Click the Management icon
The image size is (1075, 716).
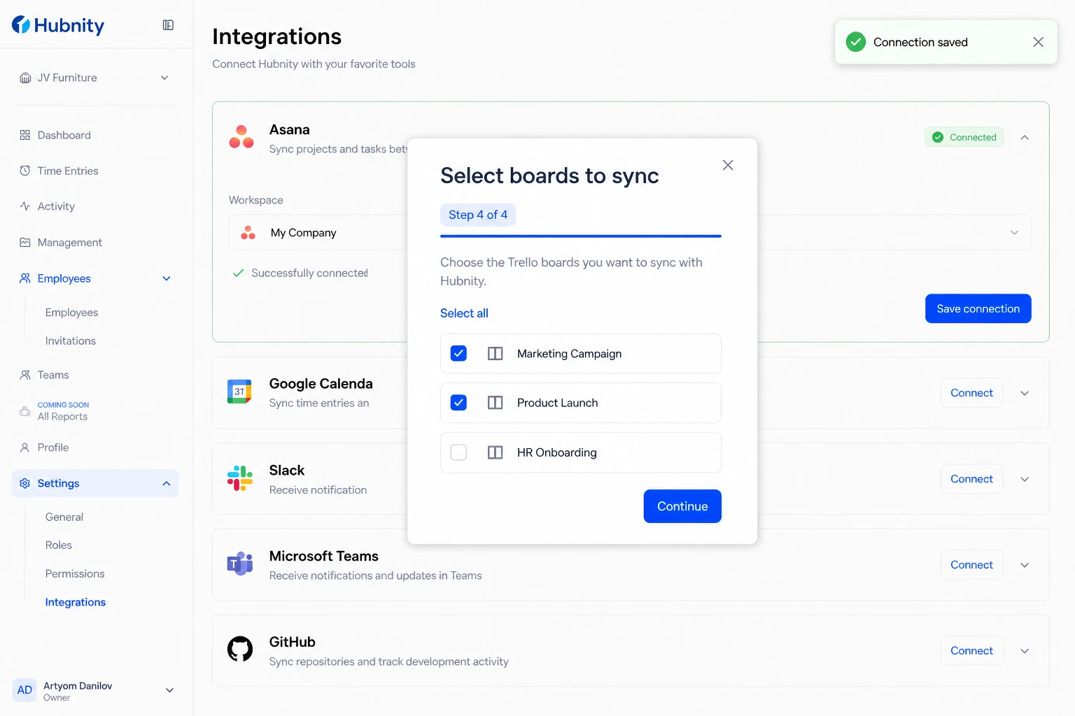pyautogui.click(x=25, y=243)
